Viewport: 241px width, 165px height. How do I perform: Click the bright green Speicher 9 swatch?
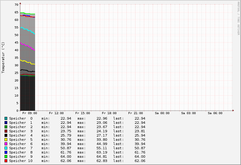pyautogui.click(x=6, y=157)
